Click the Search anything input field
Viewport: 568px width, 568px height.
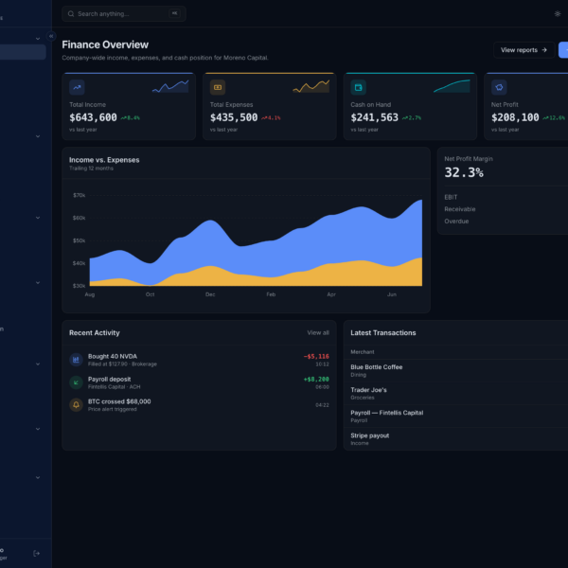123,14
